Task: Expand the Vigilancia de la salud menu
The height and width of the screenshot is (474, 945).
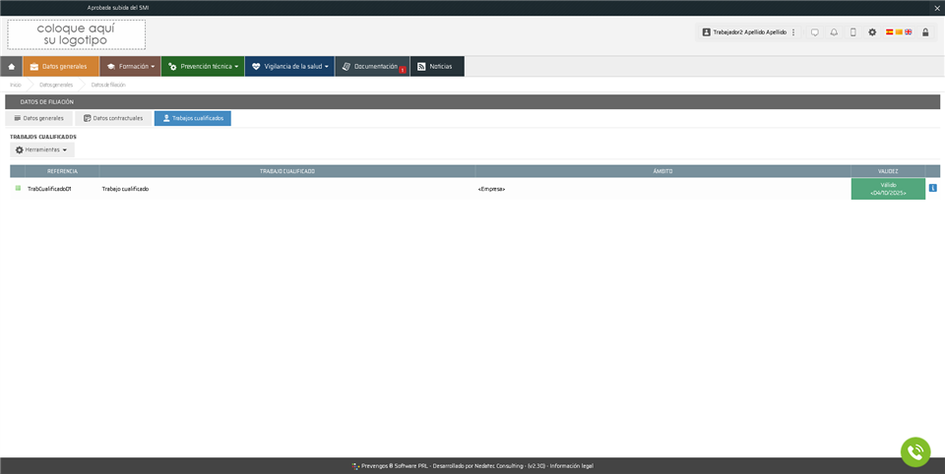Action: click(289, 66)
